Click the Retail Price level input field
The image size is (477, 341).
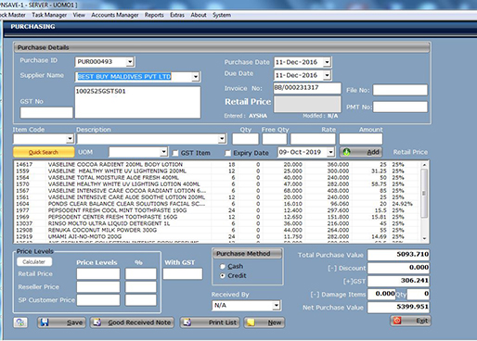coord(98,273)
